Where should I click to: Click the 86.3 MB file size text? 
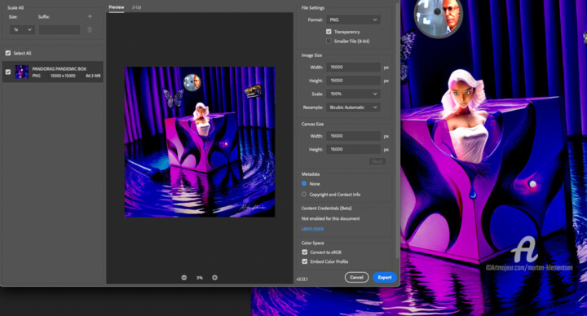[x=93, y=76]
